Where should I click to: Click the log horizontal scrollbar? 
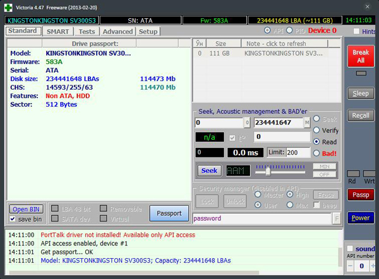coord(135,273)
